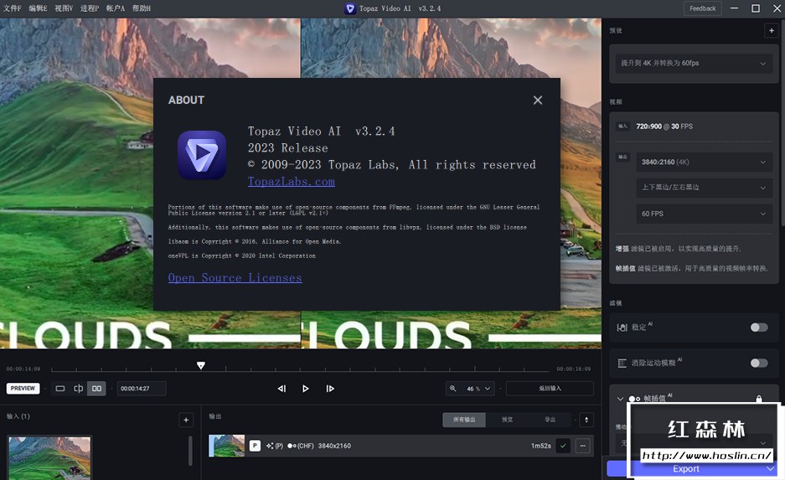Click the input list scrollbar
785x480 pixels.
[190, 451]
